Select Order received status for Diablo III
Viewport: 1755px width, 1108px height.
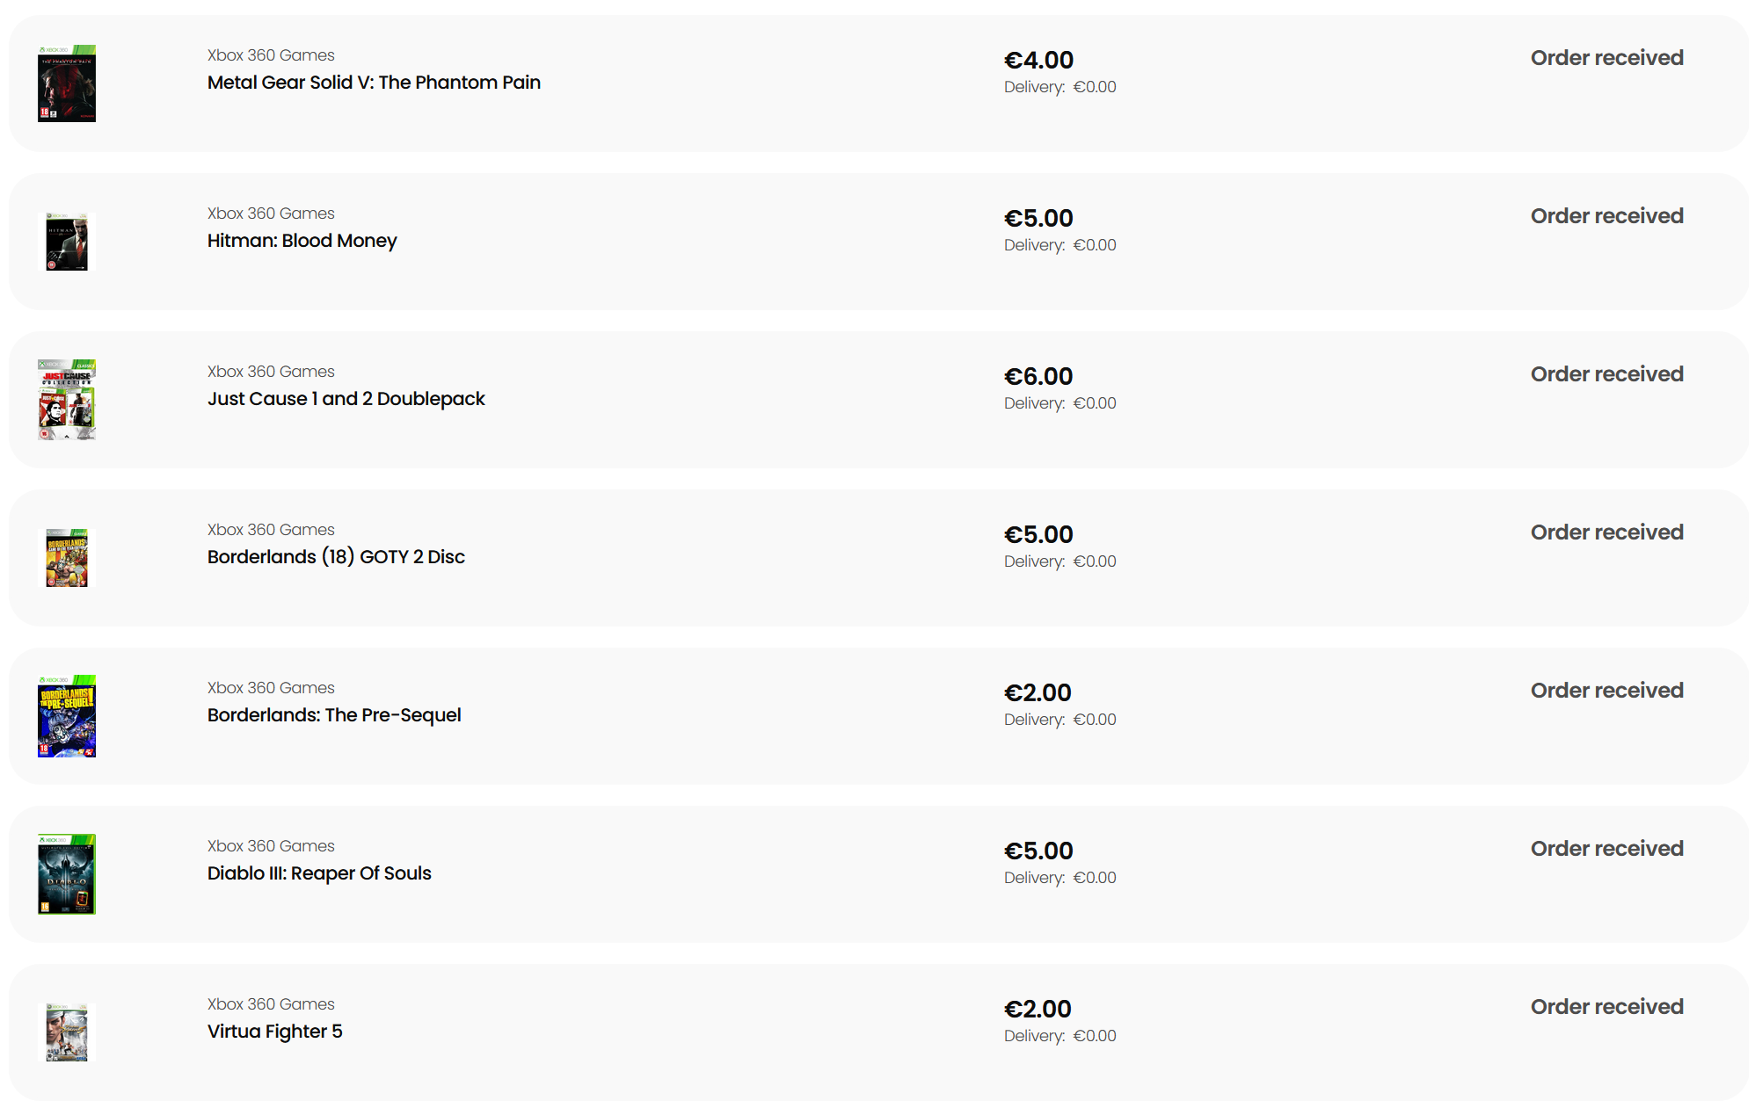pos(1606,849)
